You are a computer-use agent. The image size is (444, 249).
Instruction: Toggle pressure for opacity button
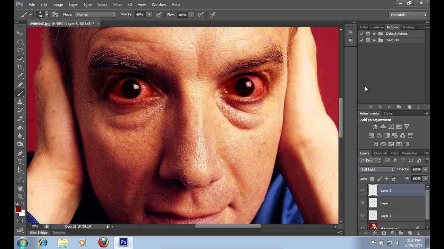159,15
